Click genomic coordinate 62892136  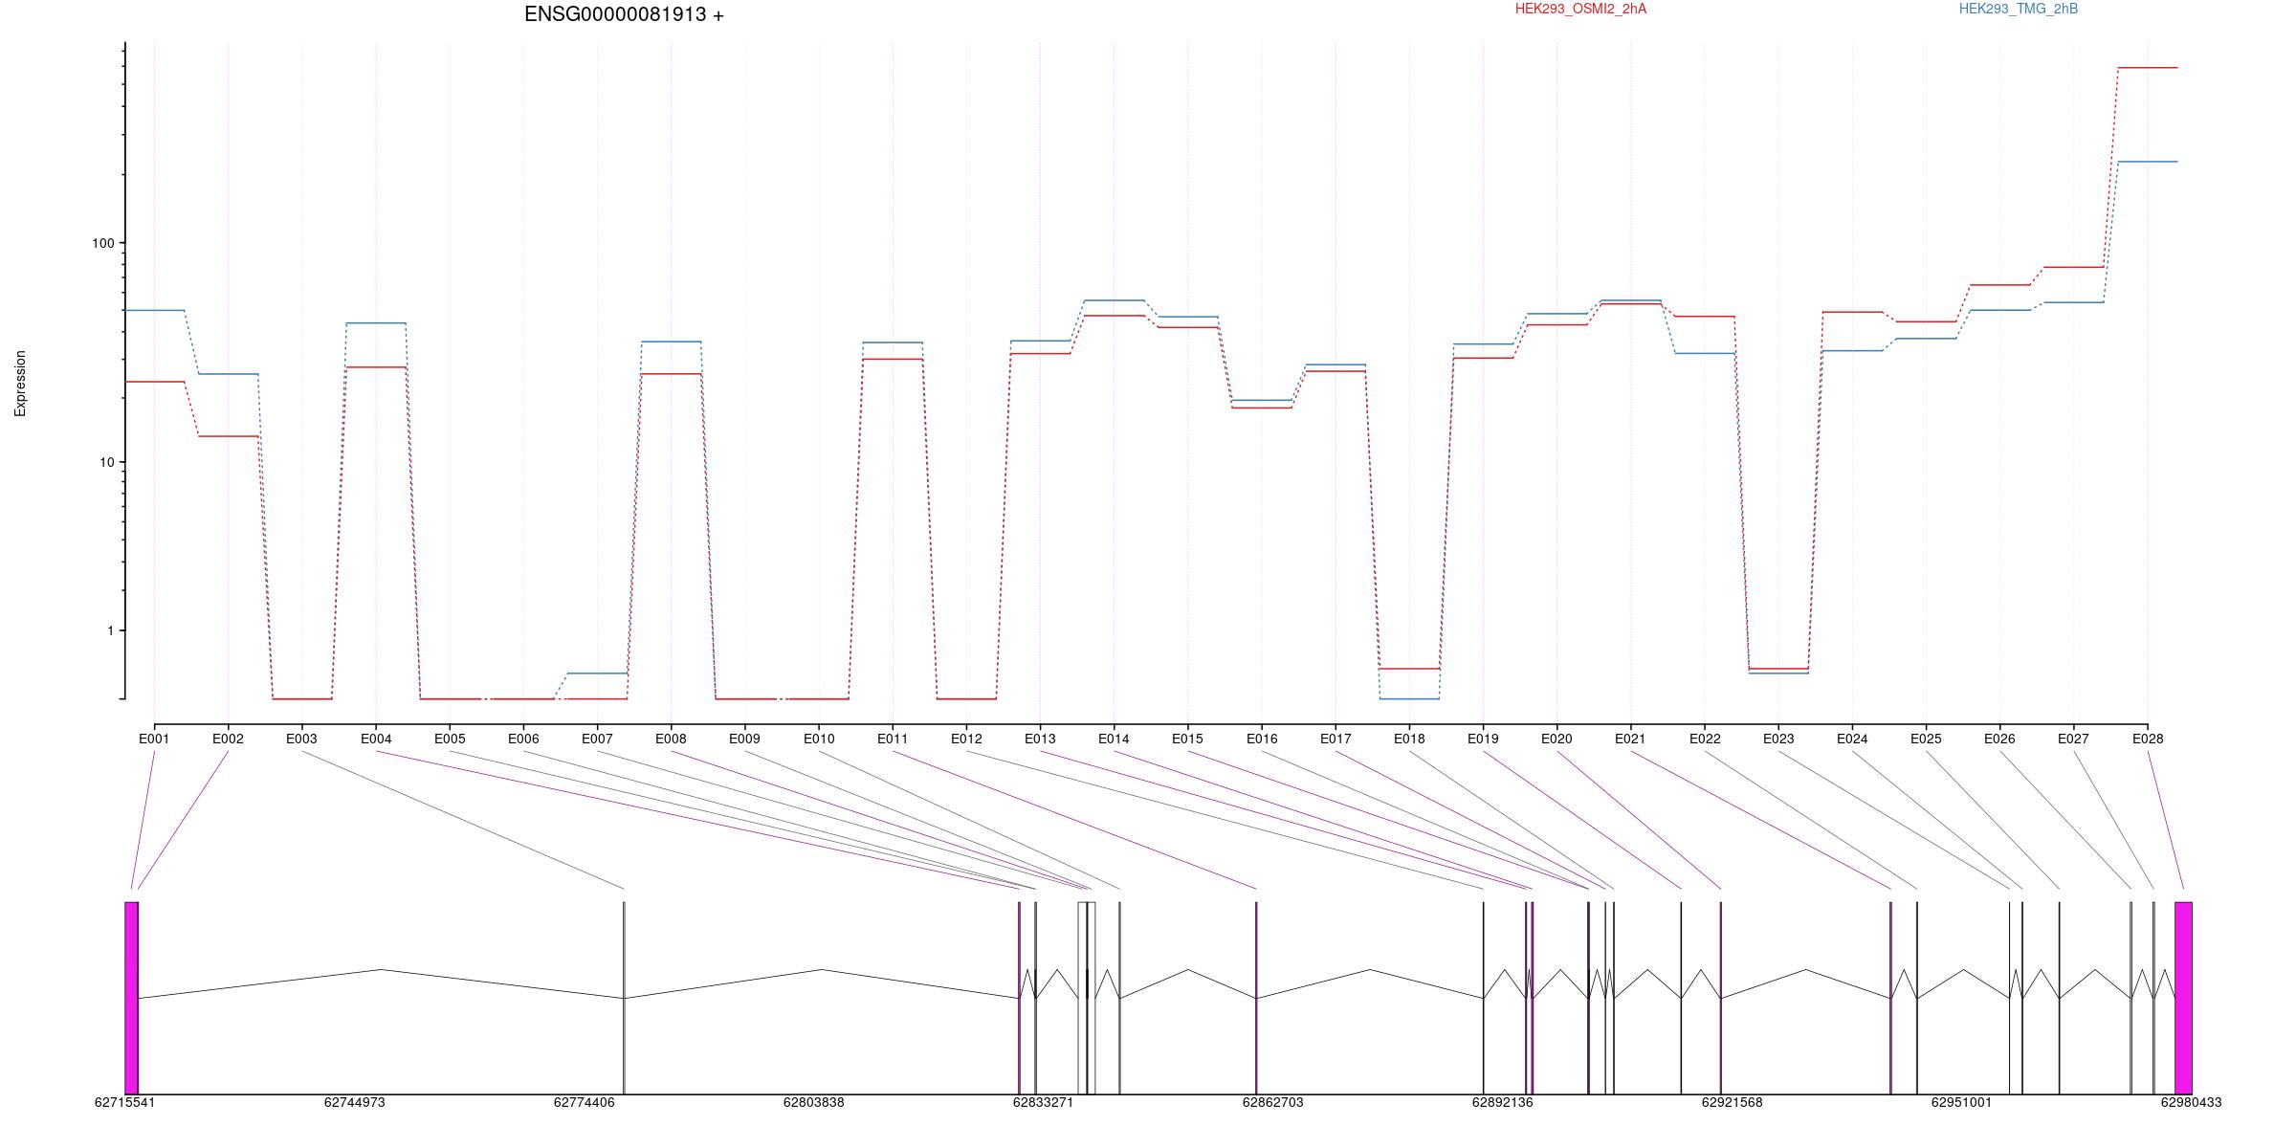click(1502, 1102)
